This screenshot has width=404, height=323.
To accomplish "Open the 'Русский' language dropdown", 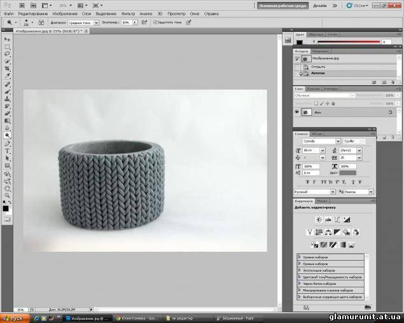I will click(x=314, y=192).
